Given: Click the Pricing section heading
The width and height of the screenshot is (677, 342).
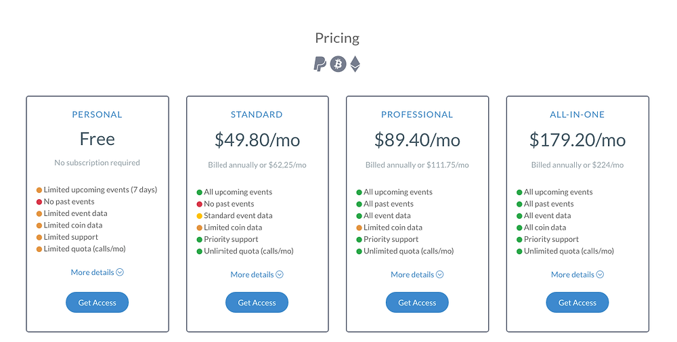Looking at the screenshot, I should (x=337, y=38).
